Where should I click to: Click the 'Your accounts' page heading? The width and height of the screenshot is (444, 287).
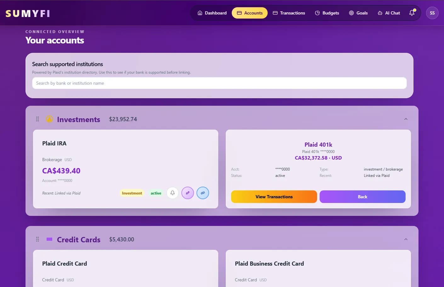point(55,40)
